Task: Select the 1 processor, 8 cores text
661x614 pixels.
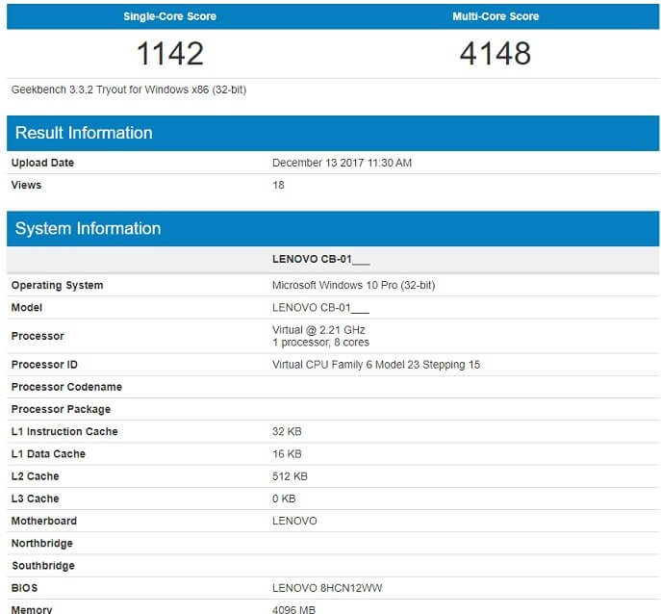Action: [x=320, y=343]
